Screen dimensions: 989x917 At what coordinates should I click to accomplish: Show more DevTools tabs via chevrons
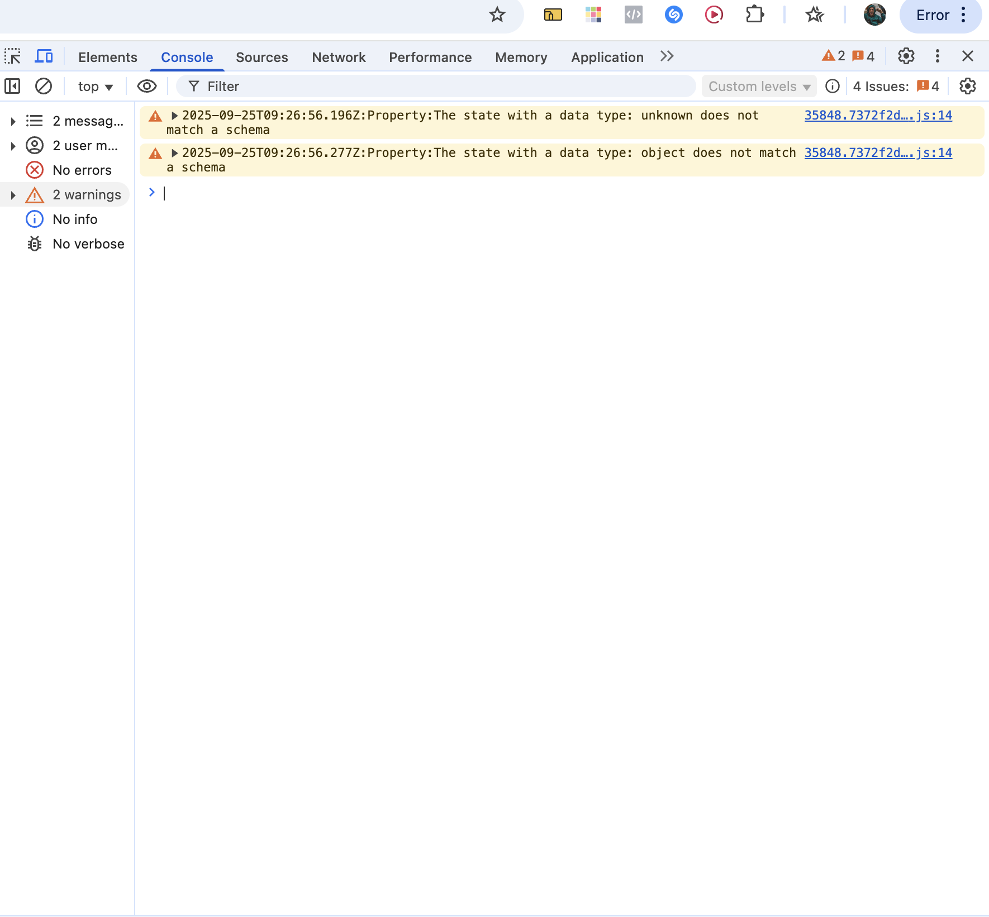[x=667, y=56]
